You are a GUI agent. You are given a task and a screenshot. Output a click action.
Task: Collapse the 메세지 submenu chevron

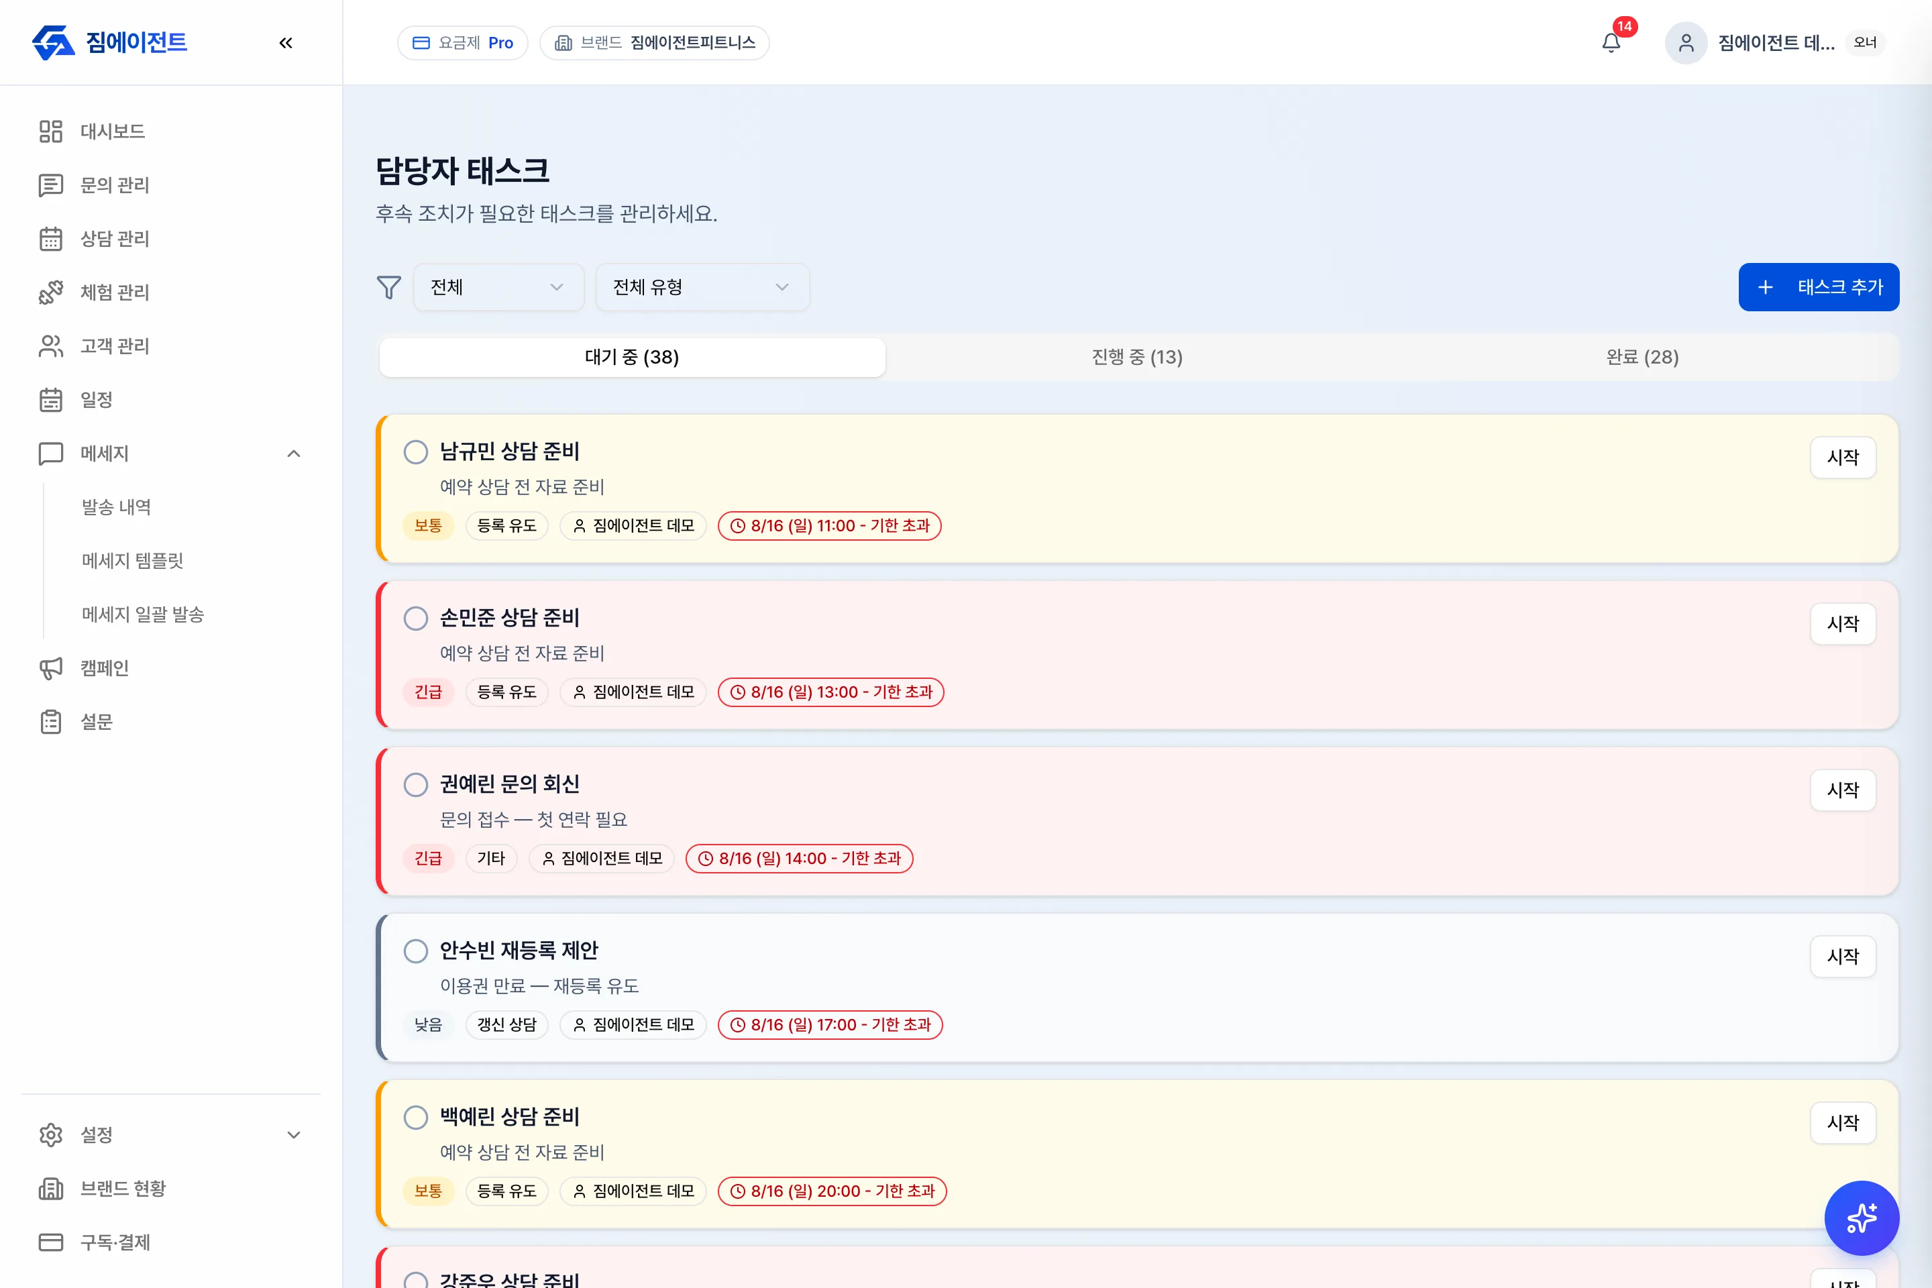coord(294,453)
